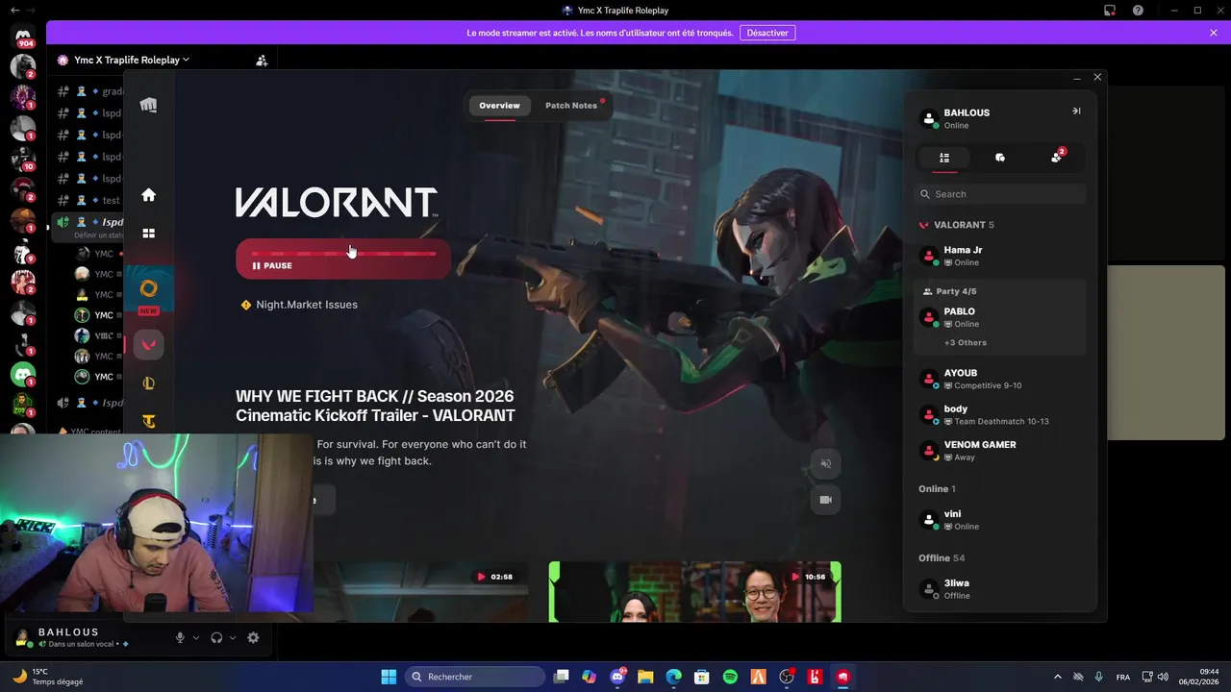Unmute the background video sound
This screenshot has height=692, width=1231.
coord(825,463)
